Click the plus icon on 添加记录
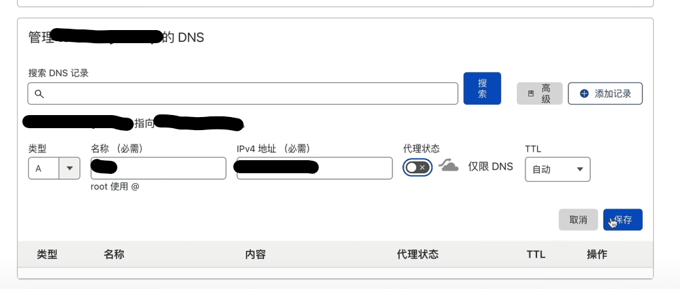 (x=584, y=94)
